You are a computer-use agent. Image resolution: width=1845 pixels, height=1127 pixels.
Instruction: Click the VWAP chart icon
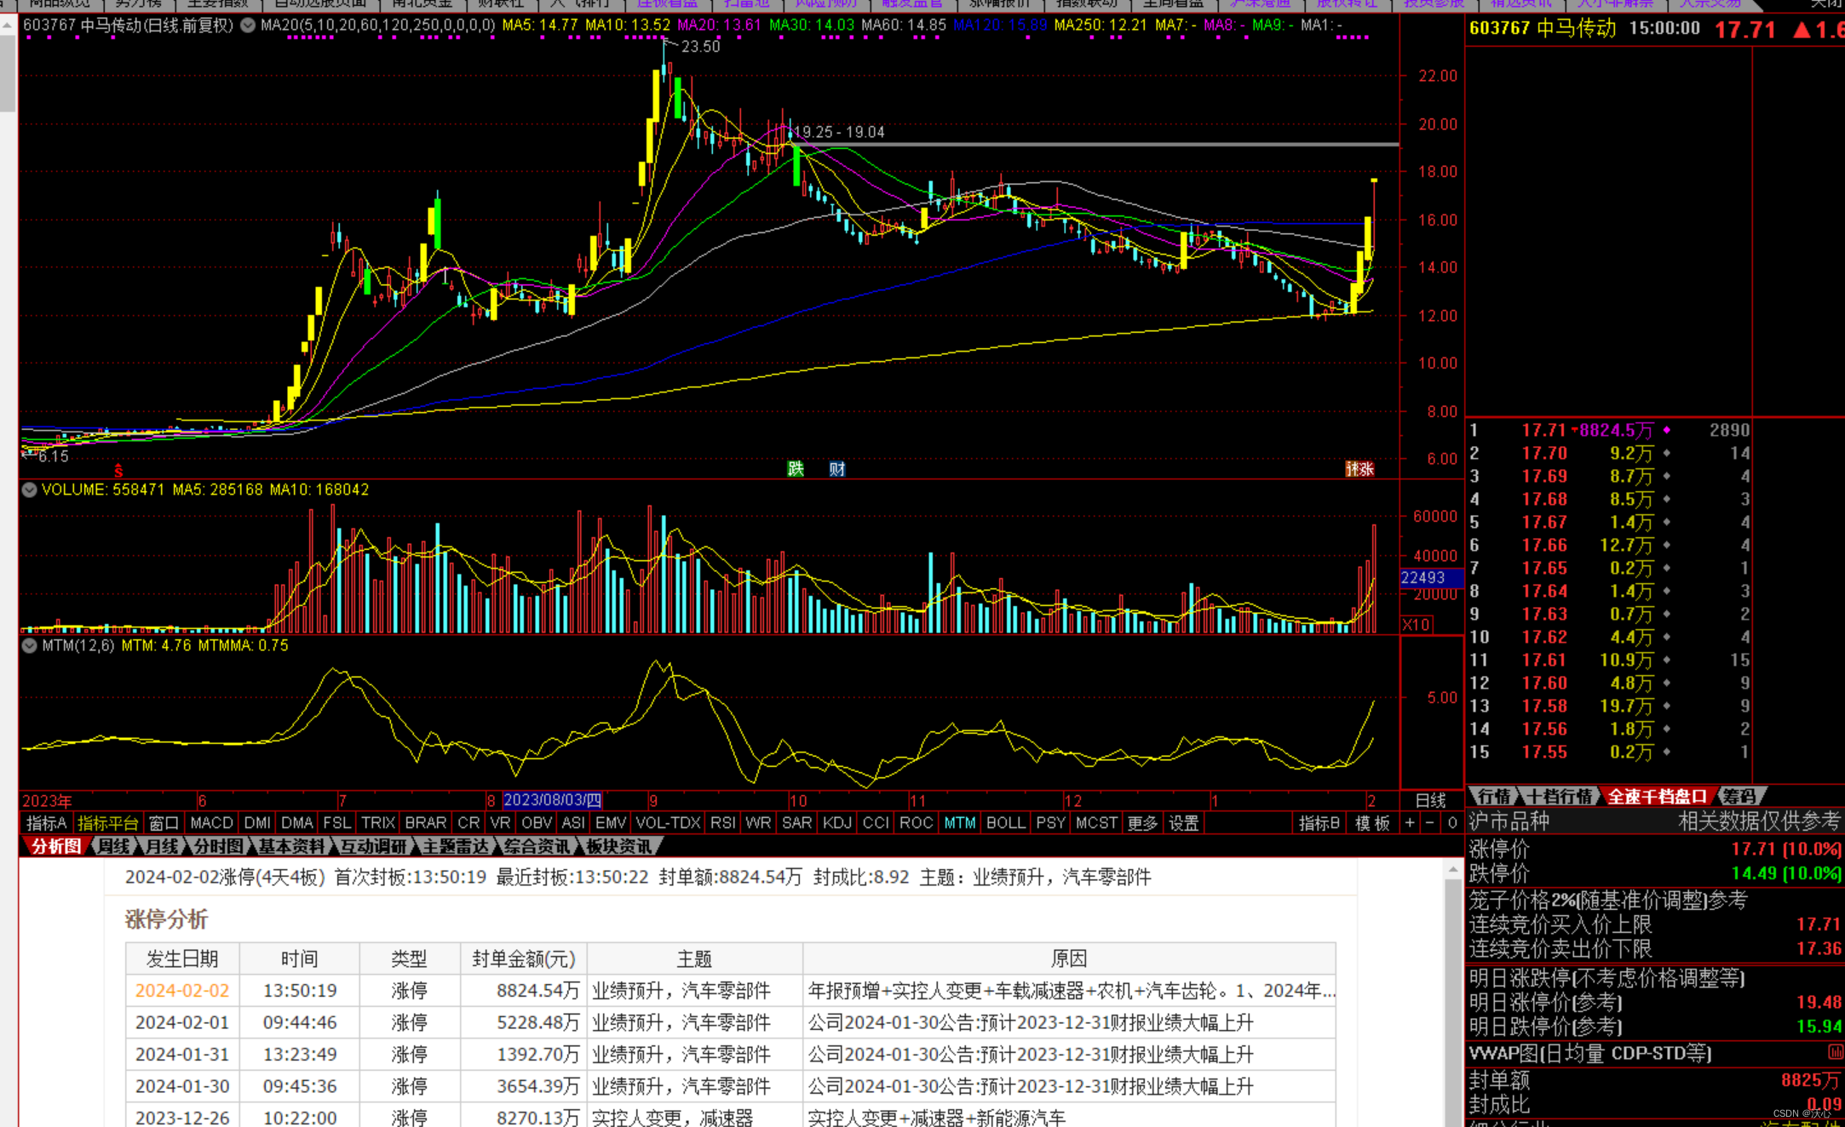(x=1835, y=1053)
